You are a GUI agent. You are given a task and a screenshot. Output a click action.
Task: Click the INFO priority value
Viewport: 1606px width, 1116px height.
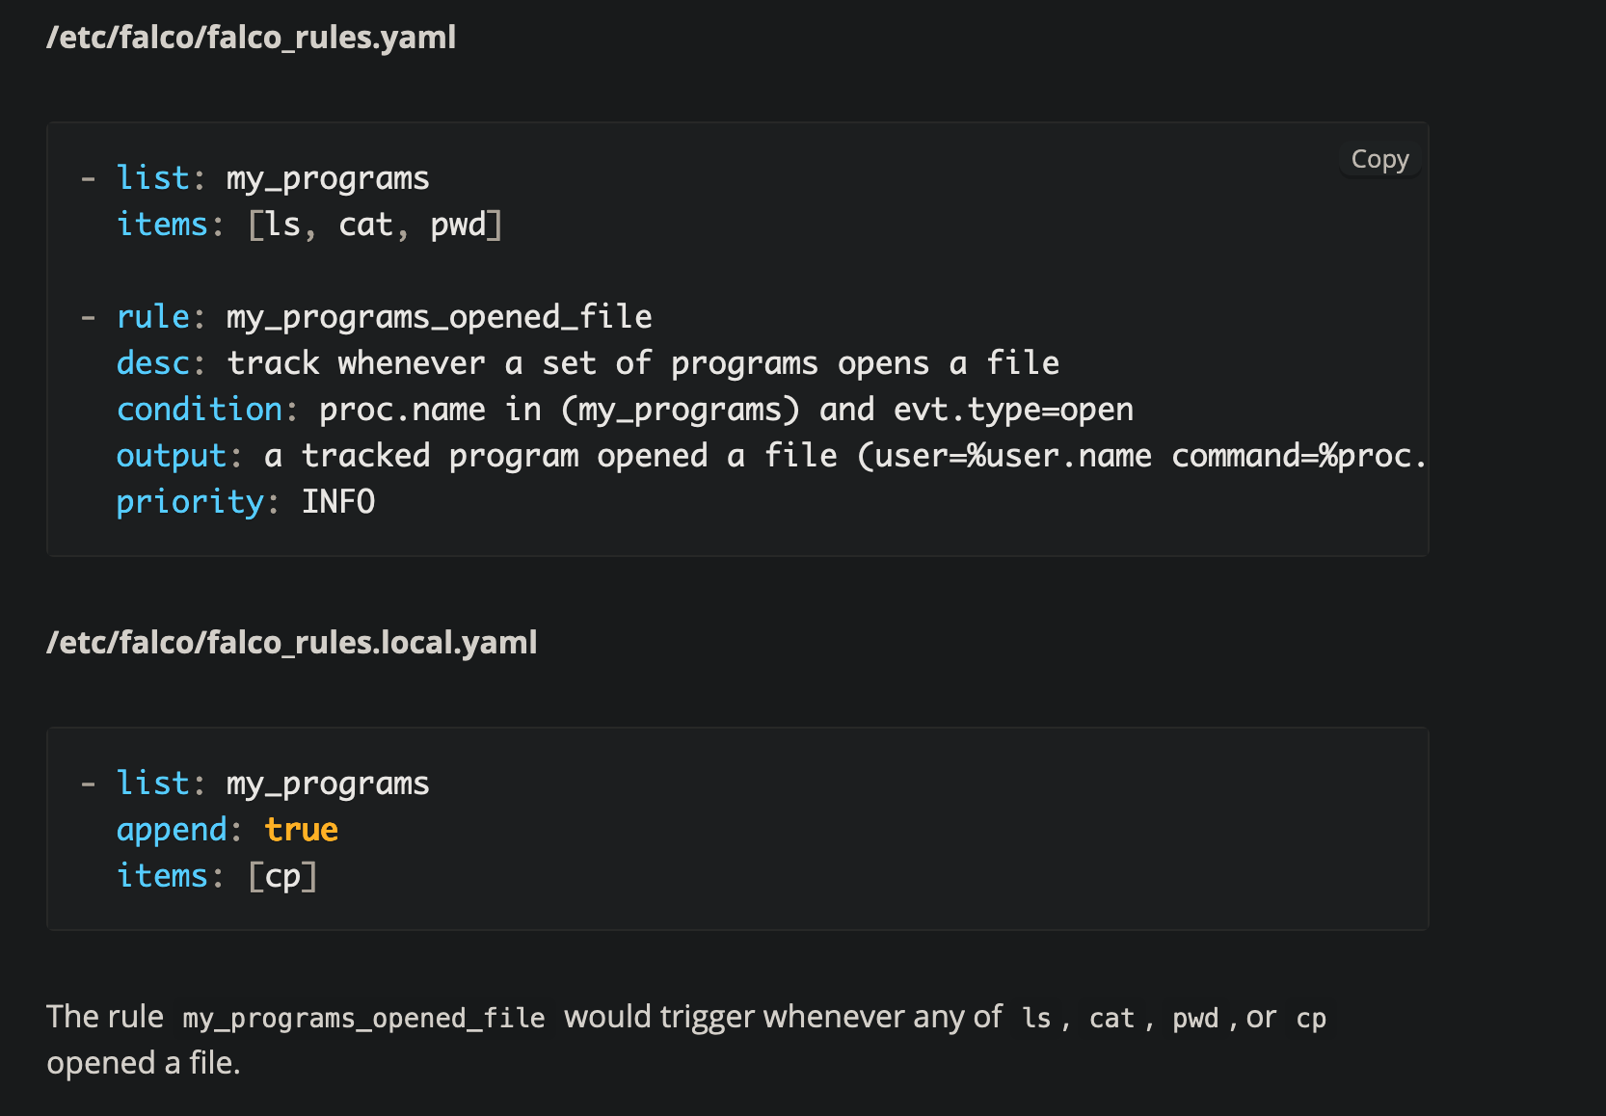(338, 501)
